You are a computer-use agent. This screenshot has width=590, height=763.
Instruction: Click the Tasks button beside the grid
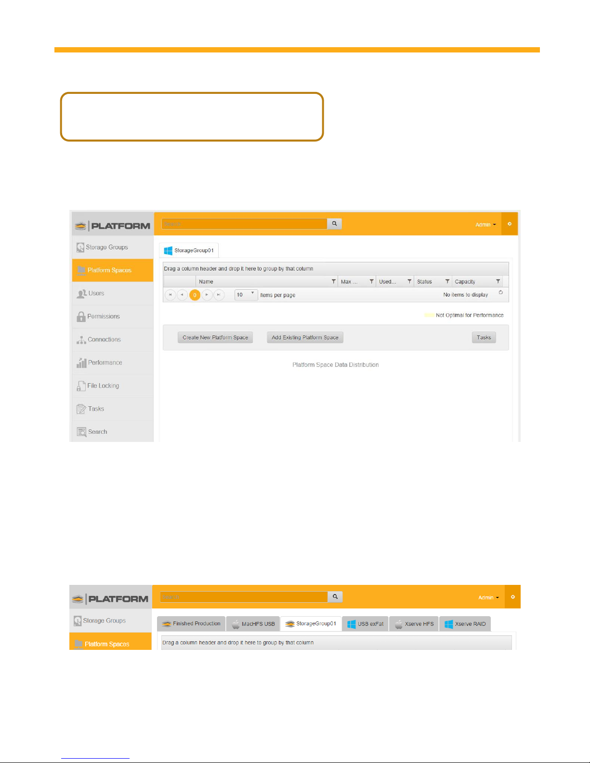[484, 337]
